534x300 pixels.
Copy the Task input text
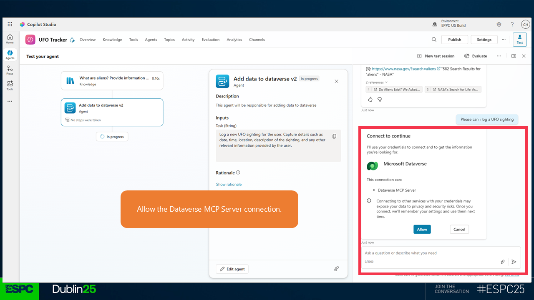click(334, 136)
